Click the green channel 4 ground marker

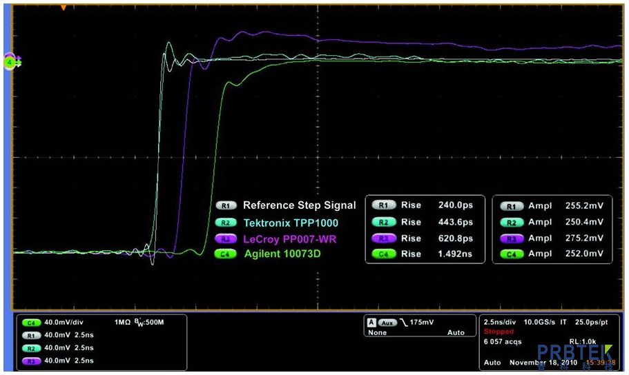pos(10,62)
